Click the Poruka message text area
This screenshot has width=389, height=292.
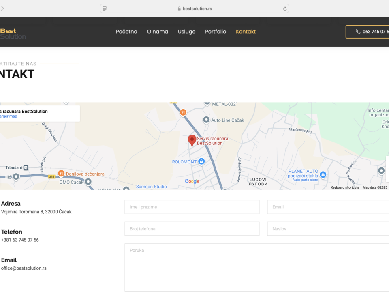(x=256, y=267)
